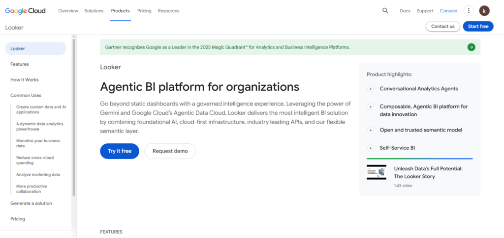Open the Resources nav item

point(168,11)
